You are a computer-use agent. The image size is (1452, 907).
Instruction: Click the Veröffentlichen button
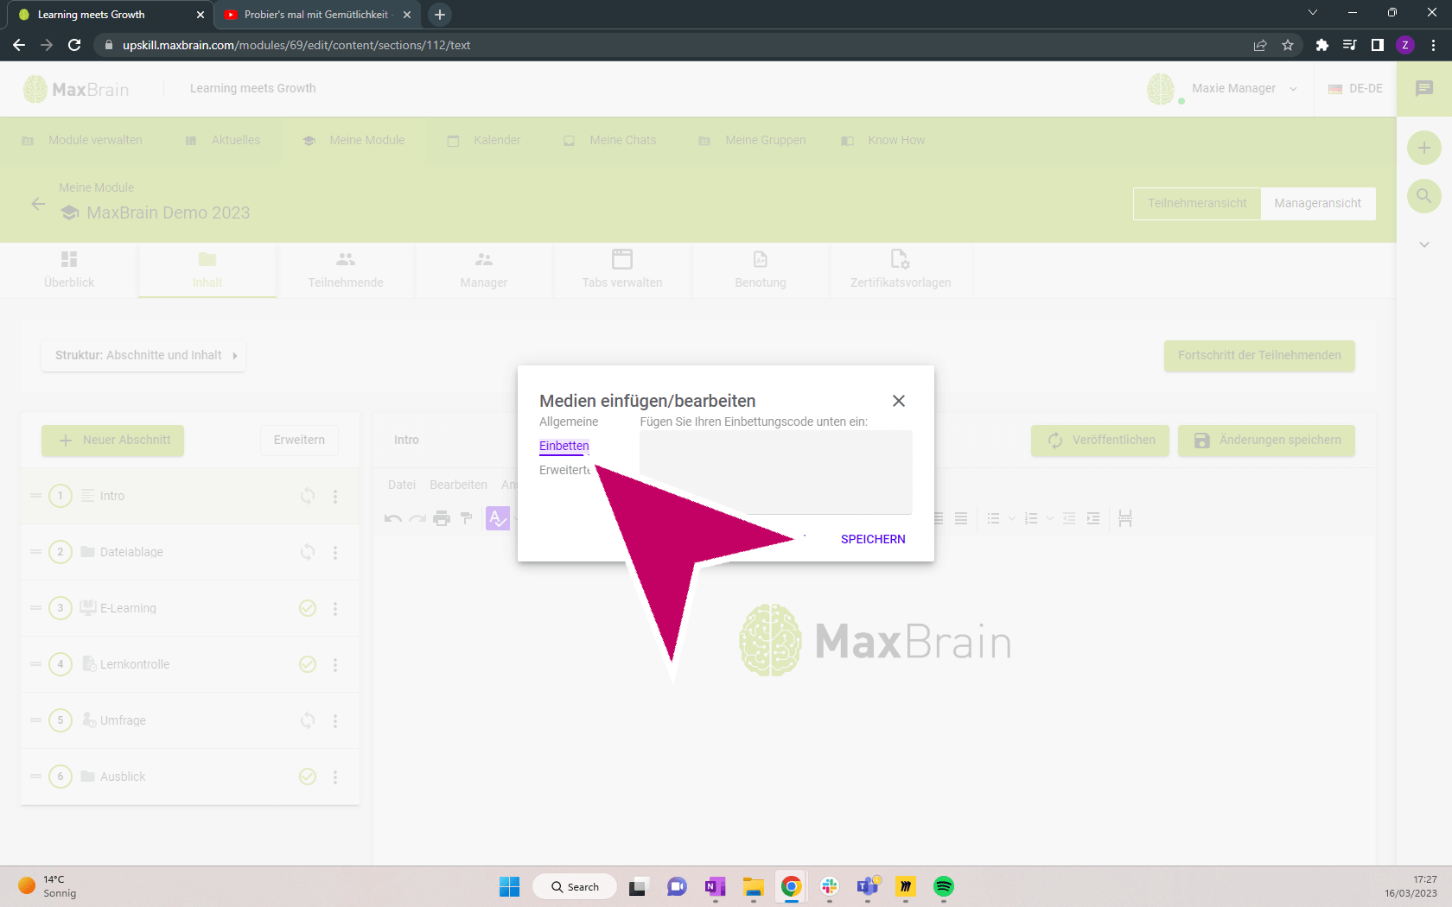tap(1099, 441)
